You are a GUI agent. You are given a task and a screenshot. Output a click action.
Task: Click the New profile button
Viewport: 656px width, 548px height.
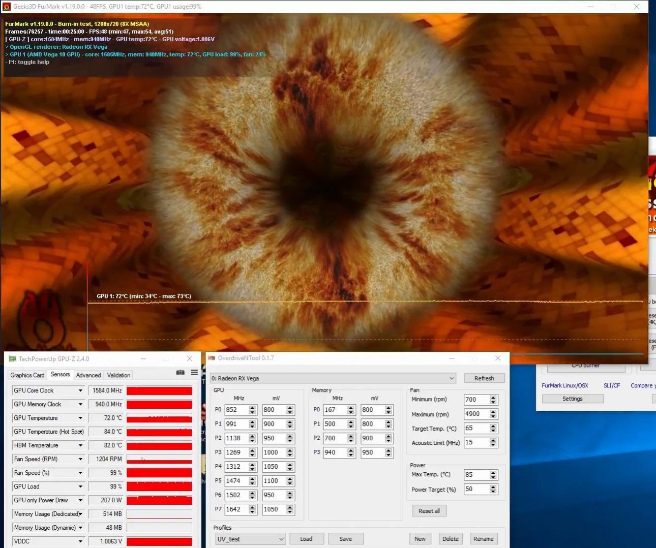420,539
